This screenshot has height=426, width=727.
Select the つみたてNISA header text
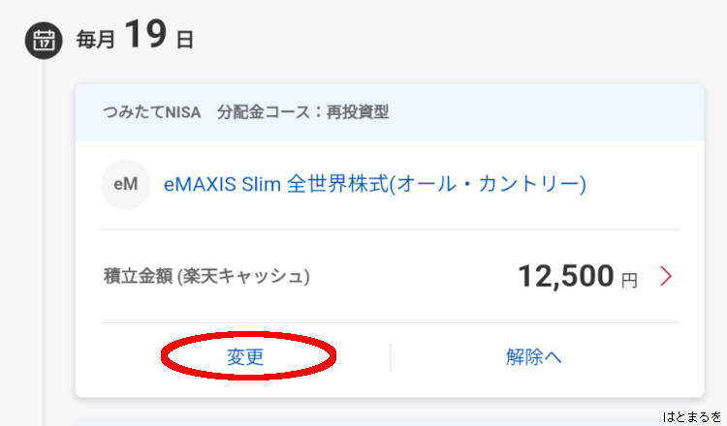[151, 112]
